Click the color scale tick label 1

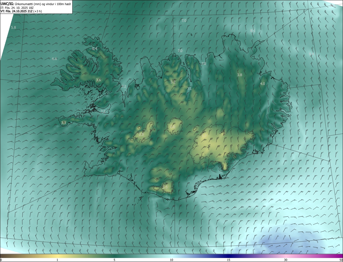[57, 260]
